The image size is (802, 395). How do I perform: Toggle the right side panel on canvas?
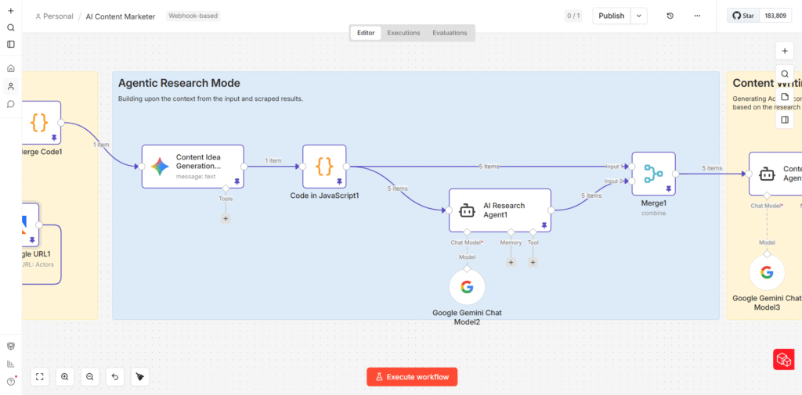[x=784, y=120]
